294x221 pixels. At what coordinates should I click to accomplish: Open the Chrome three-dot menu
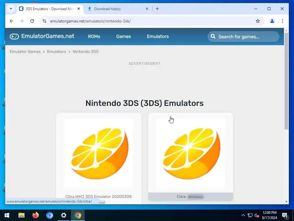click(283, 21)
